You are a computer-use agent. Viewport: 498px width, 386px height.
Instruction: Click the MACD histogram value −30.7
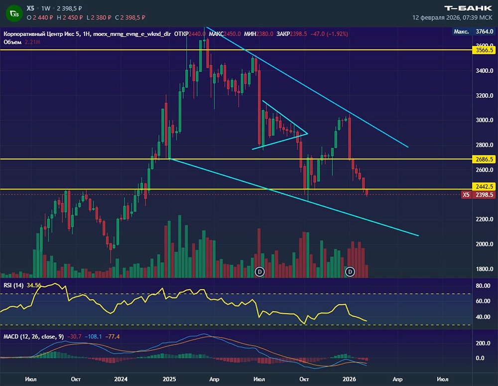[74, 337]
